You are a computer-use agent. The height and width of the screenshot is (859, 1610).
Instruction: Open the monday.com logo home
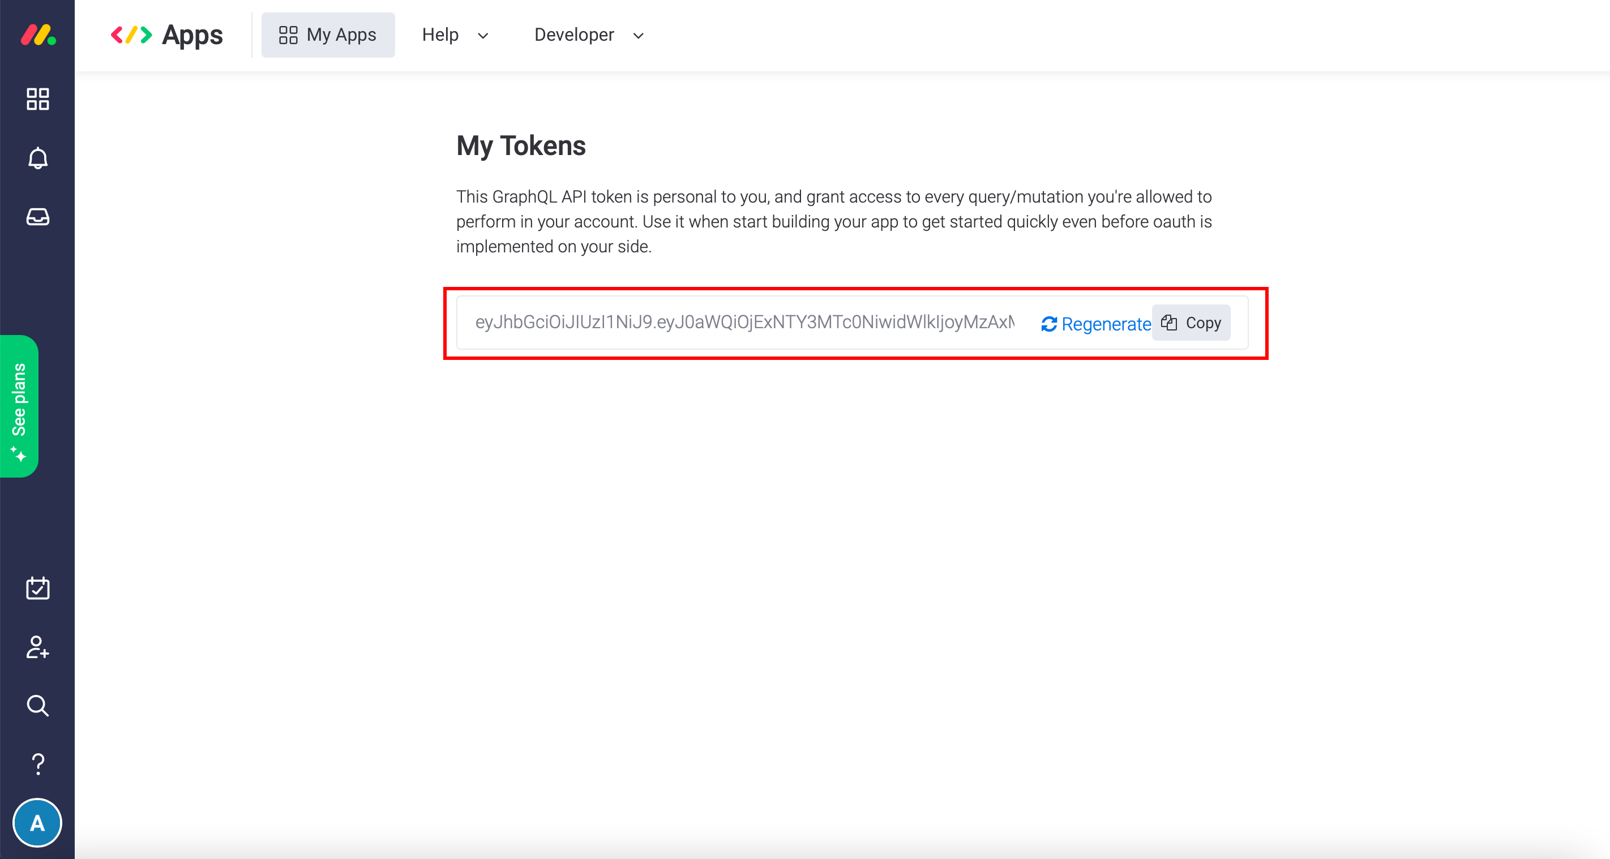[x=38, y=35]
